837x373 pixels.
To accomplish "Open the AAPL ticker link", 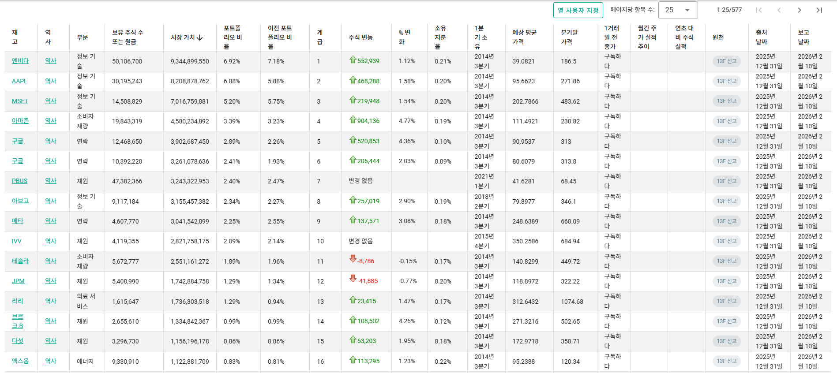I will (x=19, y=81).
